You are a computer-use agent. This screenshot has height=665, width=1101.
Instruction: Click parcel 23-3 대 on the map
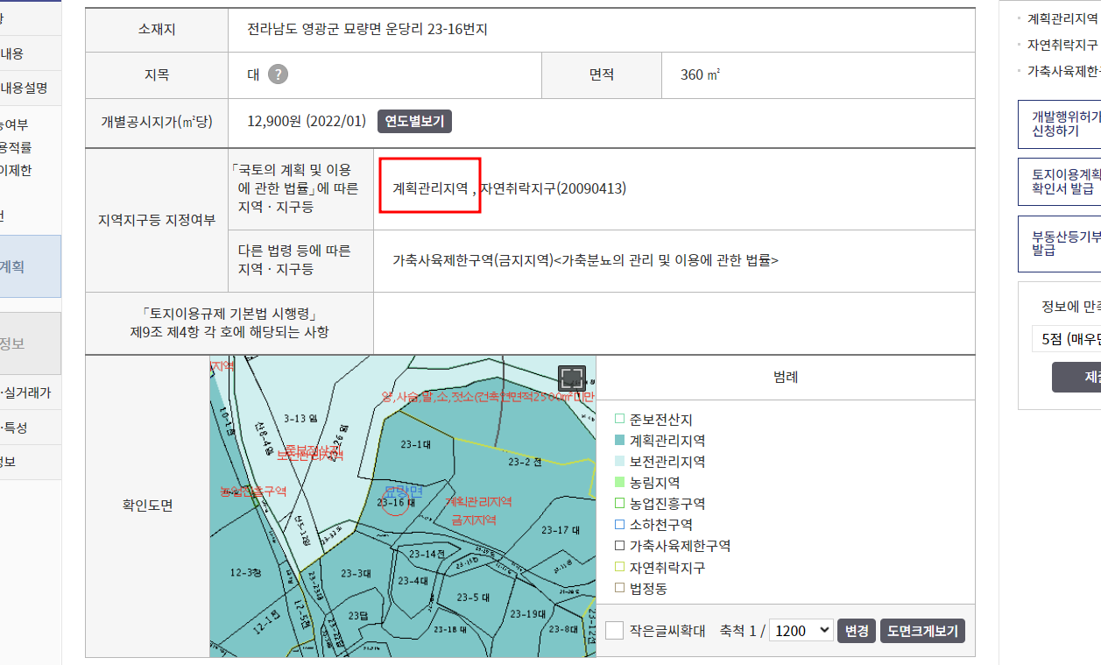click(x=356, y=573)
